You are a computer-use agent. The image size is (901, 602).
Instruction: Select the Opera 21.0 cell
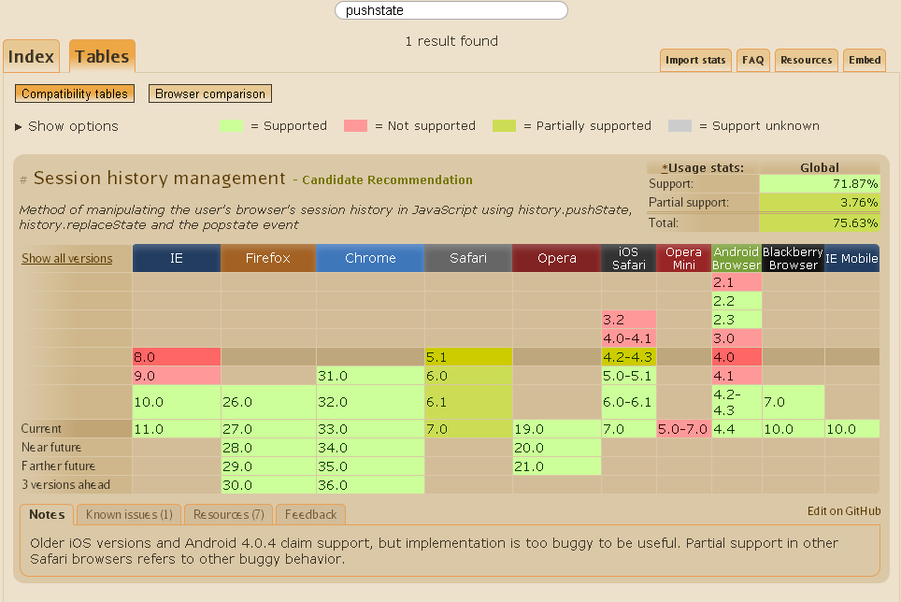(557, 466)
